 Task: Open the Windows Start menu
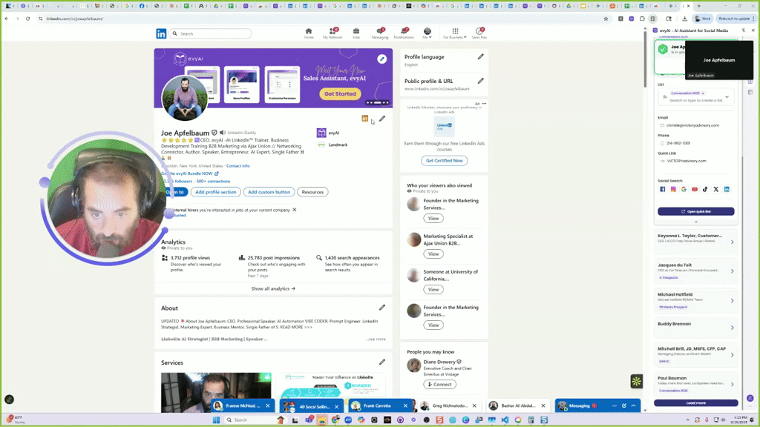tap(216, 420)
